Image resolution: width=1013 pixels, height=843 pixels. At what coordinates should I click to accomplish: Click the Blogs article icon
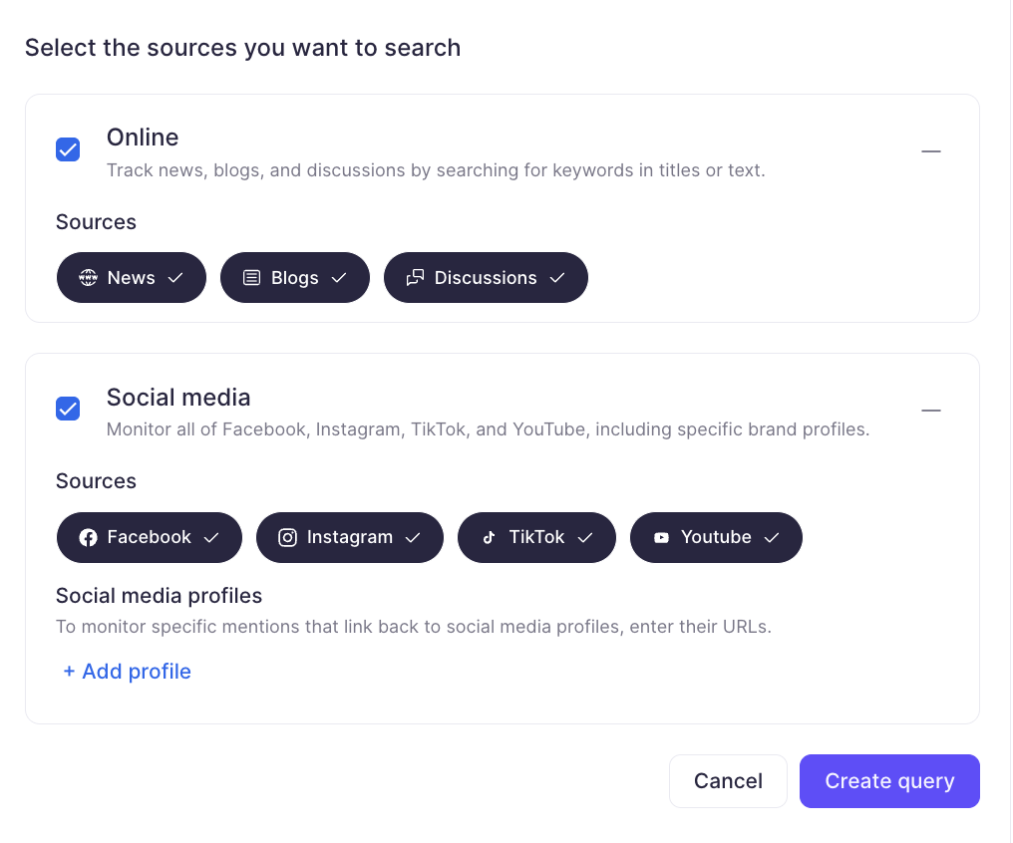tap(251, 277)
